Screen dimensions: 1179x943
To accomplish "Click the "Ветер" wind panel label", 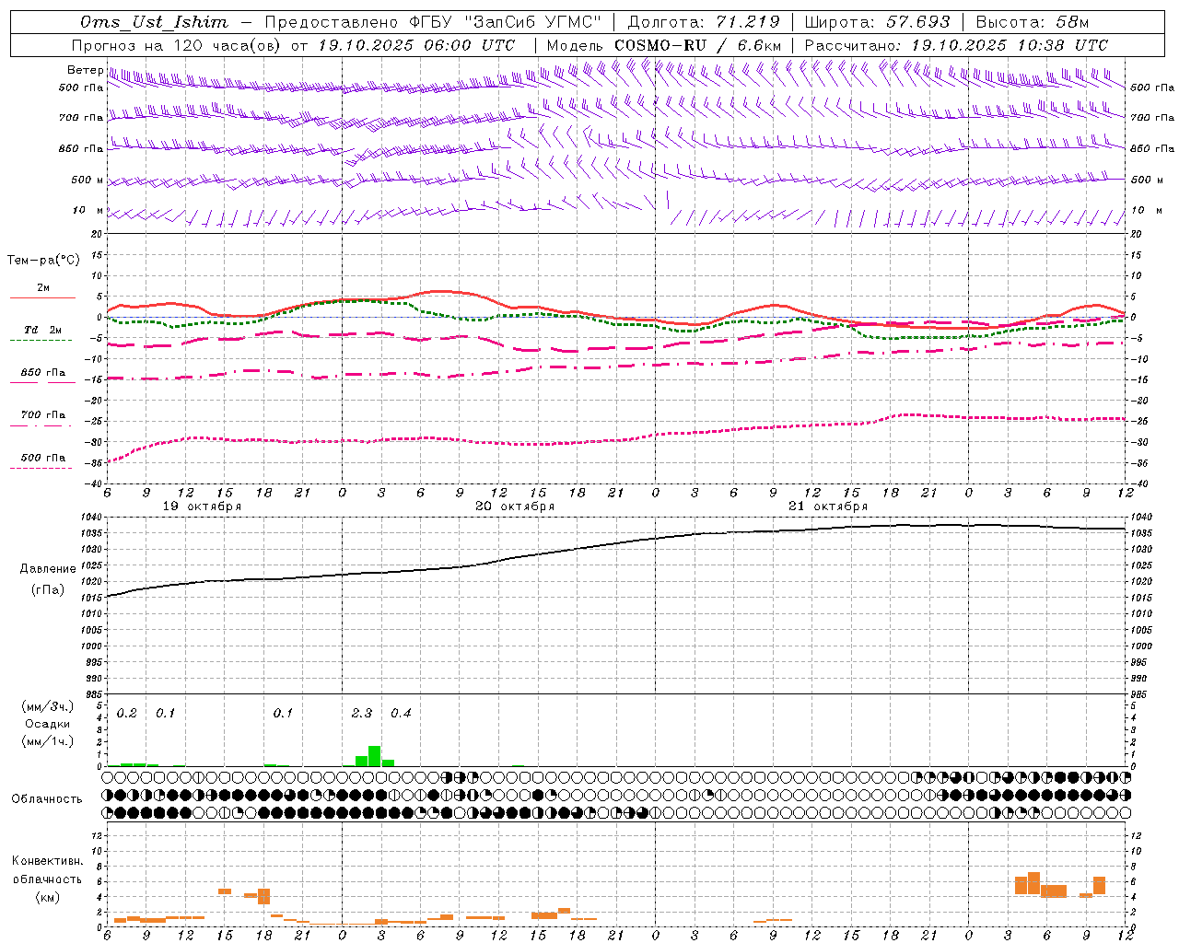I will click(85, 70).
